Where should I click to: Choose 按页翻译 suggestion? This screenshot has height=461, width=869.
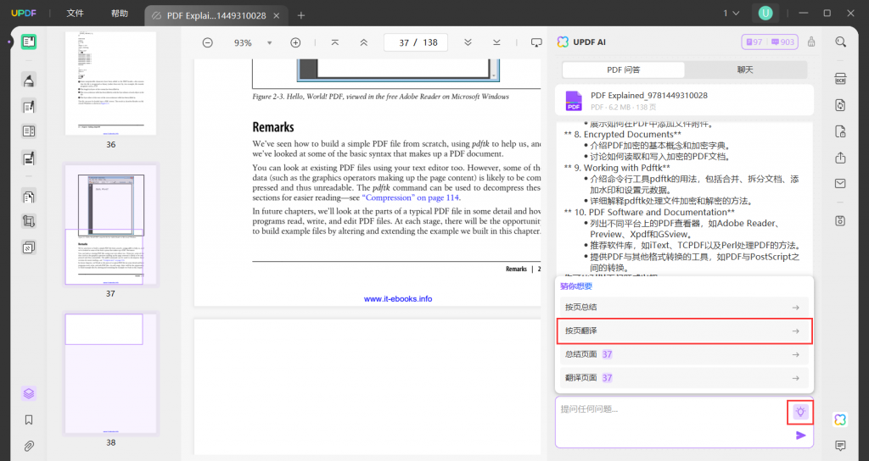tap(684, 331)
